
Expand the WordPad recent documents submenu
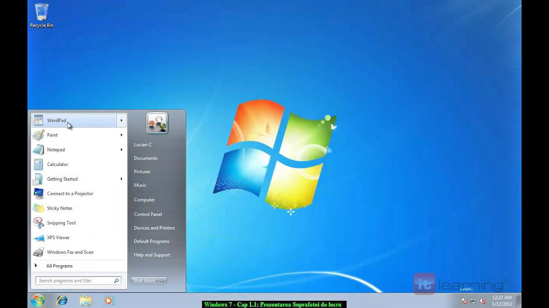click(x=121, y=120)
